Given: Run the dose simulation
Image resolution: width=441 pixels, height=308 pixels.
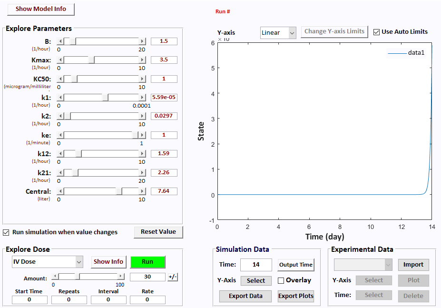Looking at the screenshot, I should (147, 262).
